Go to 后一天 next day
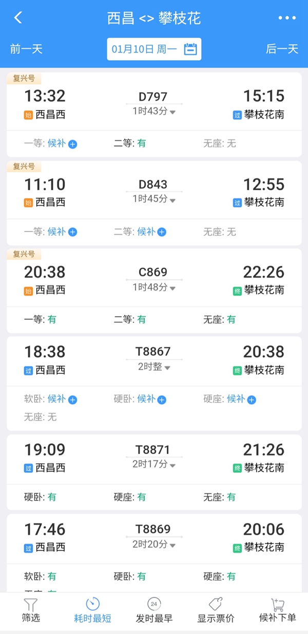Screen dimensions: 308x634 [x=282, y=49]
